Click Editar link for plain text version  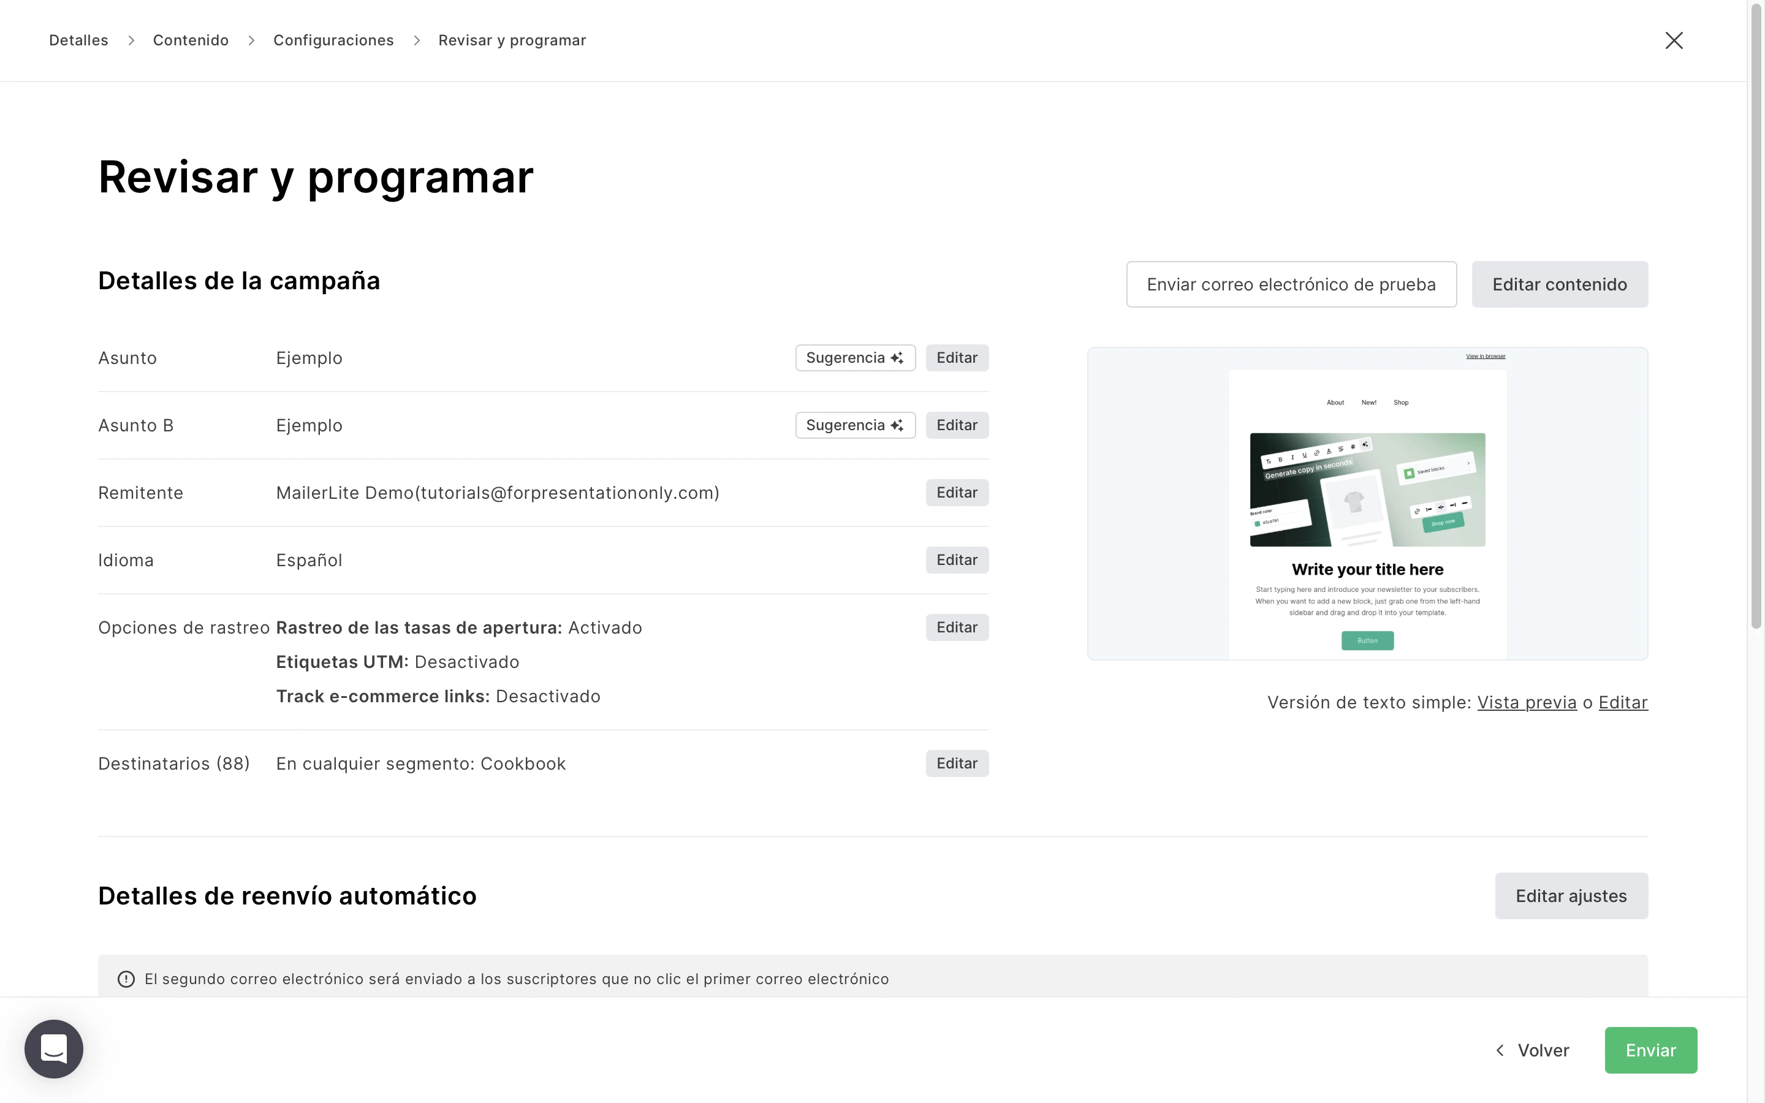[1622, 702]
